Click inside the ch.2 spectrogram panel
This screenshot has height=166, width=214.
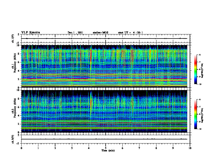[104, 111]
